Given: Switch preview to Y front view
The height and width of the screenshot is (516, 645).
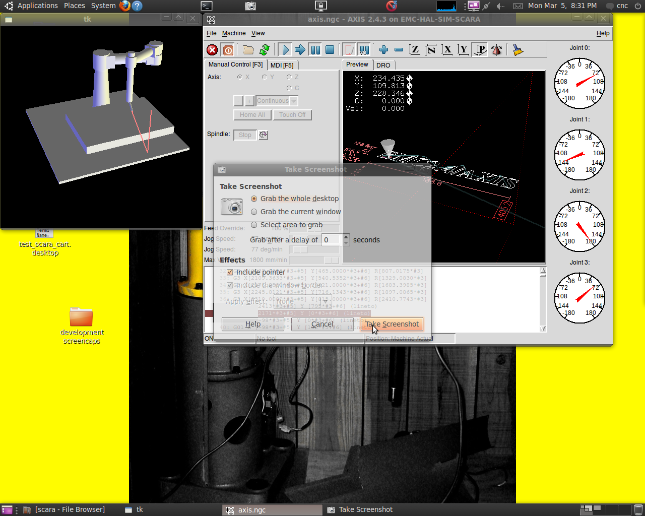Looking at the screenshot, I should click(x=463, y=50).
